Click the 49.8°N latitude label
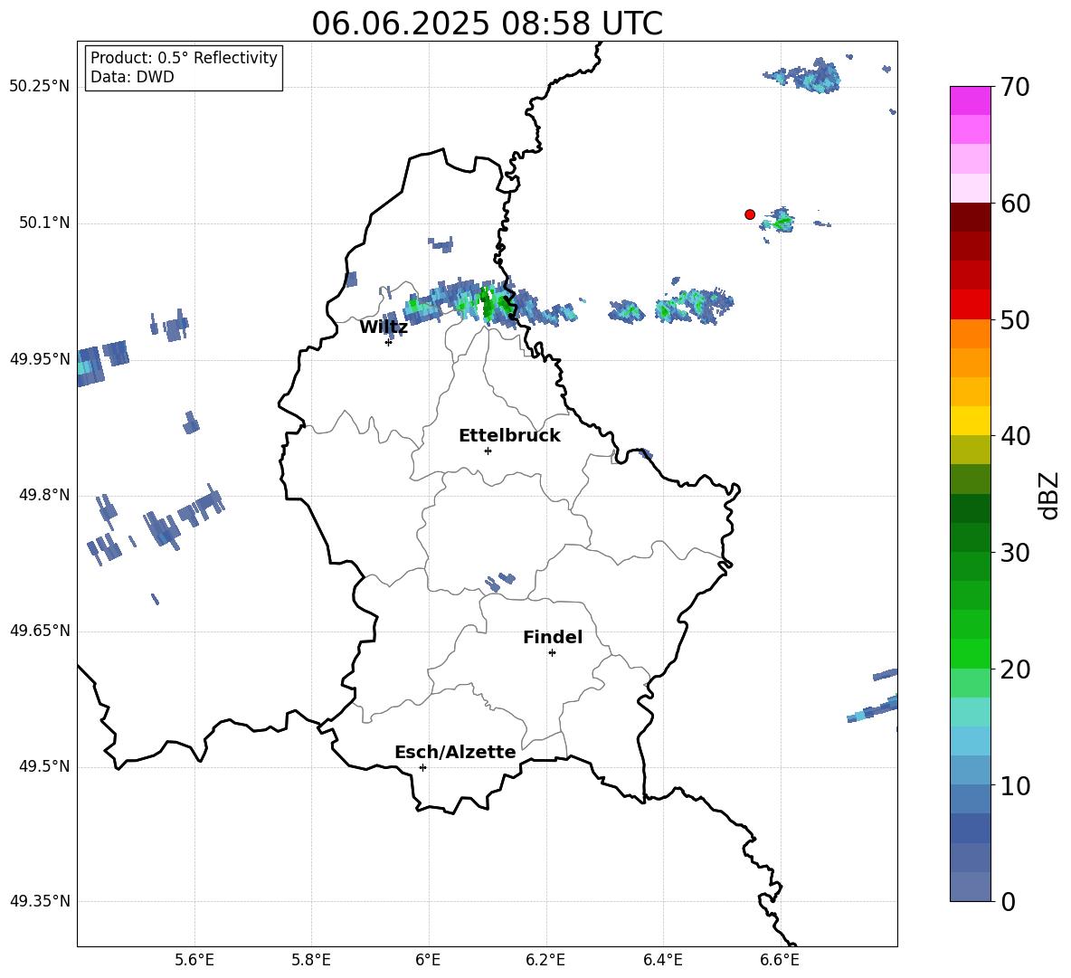This screenshot has width=1071, height=978. click(x=44, y=495)
